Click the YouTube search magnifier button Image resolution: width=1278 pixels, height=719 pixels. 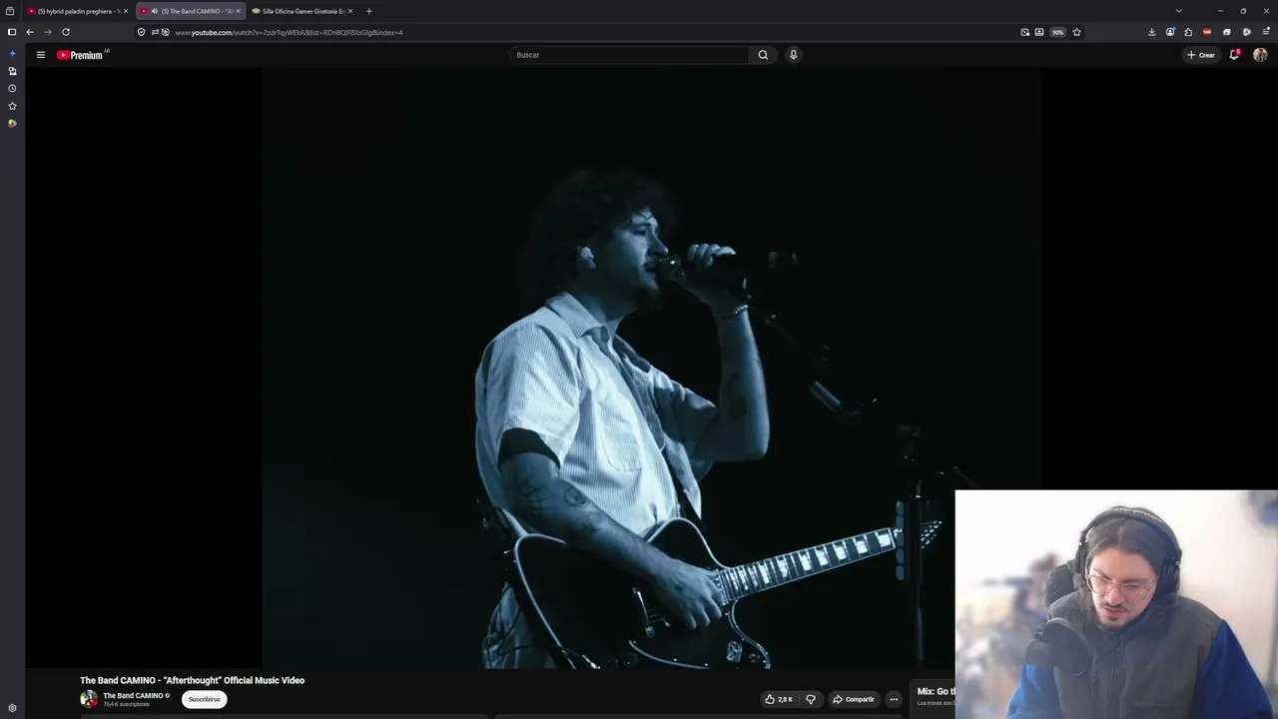click(x=763, y=55)
